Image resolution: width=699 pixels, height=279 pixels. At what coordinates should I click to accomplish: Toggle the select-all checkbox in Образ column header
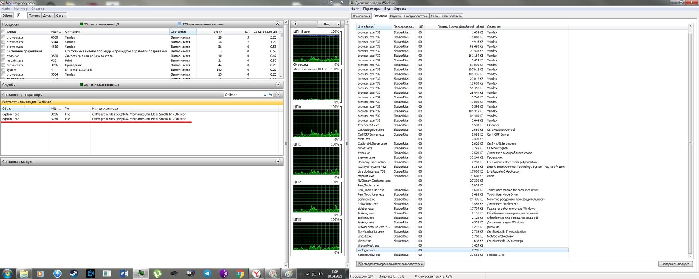[x=4, y=32]
